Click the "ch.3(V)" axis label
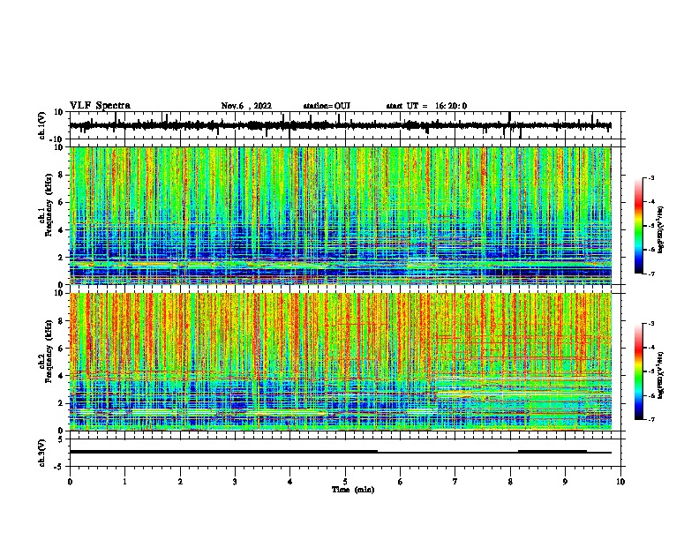The height and width of the screenshot is (540, 699). click(x=42, y=453)
